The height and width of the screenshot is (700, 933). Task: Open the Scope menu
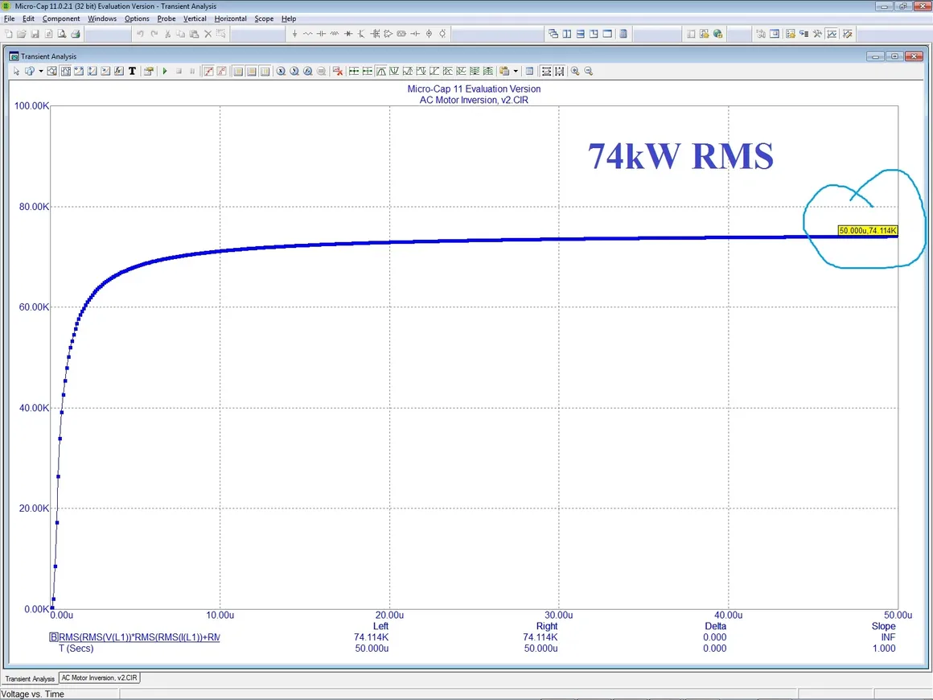[x=264, y=19]
